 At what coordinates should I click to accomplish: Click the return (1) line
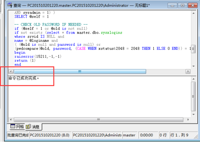25,61
